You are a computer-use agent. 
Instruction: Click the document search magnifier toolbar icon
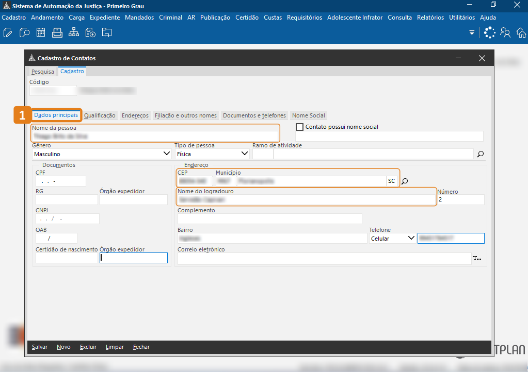tap(24, 33)
